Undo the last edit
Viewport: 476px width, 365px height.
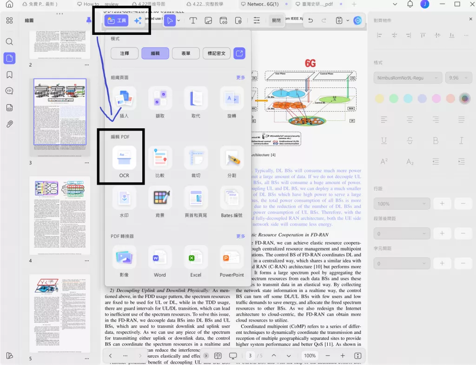(x=310, y=20)
